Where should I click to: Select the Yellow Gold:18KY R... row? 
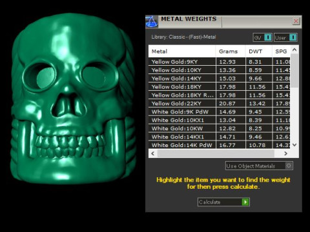(x=219, y=95)
